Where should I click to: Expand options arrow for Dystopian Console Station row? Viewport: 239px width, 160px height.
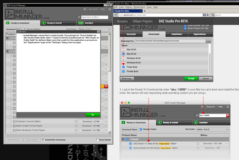pyautogui.click(x=106, y=122)
